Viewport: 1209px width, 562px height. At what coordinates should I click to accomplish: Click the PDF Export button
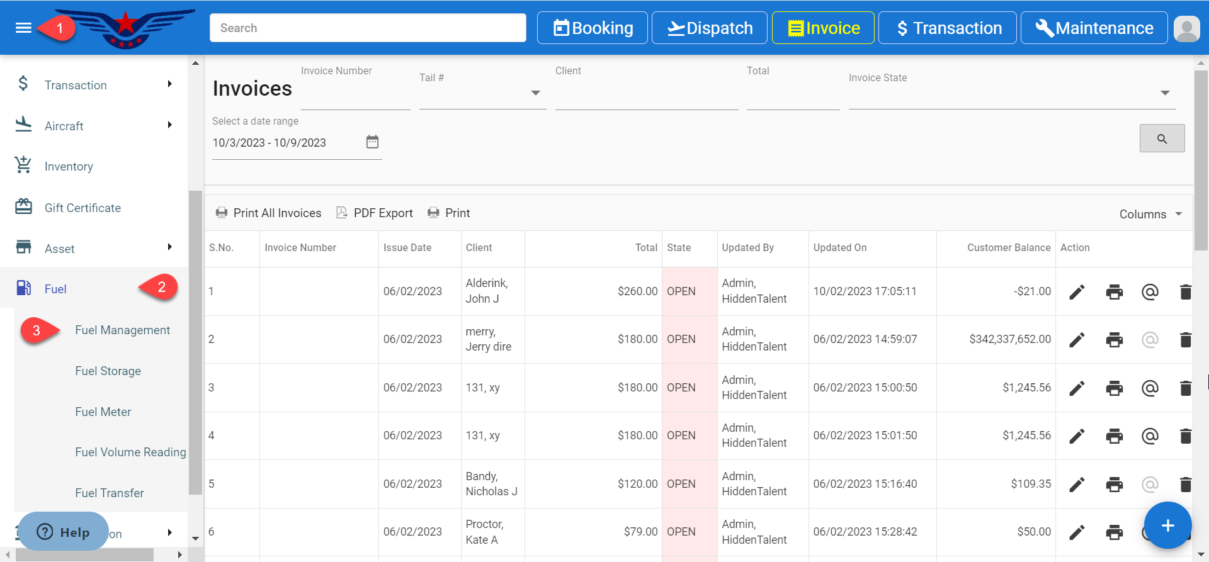click(375, 213)
